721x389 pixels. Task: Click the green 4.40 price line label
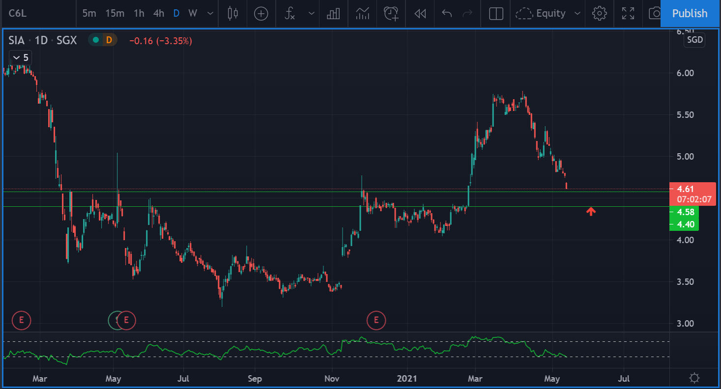coord(684,224)
